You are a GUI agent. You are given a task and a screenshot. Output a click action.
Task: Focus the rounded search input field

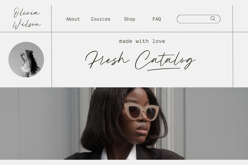[198, 19]
